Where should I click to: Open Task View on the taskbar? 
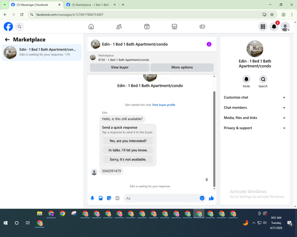[28, 223]
